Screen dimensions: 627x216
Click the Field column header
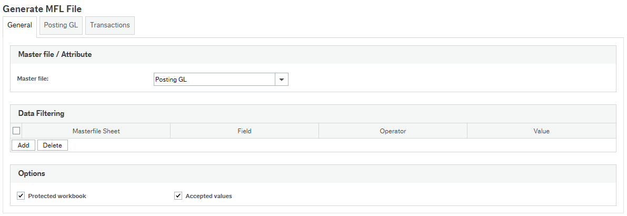coord(244,131)
